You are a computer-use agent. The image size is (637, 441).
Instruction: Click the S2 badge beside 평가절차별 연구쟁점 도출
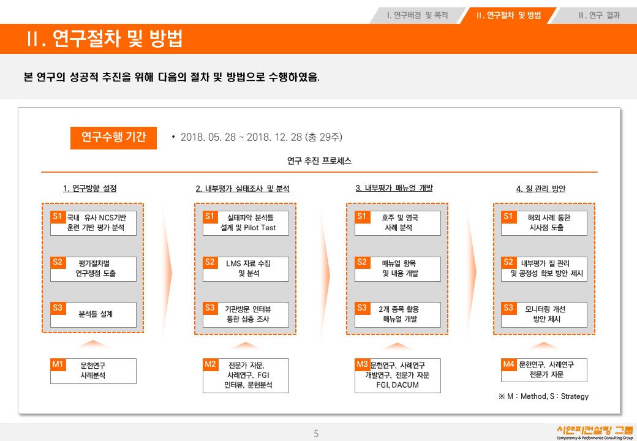pos(58,262)
